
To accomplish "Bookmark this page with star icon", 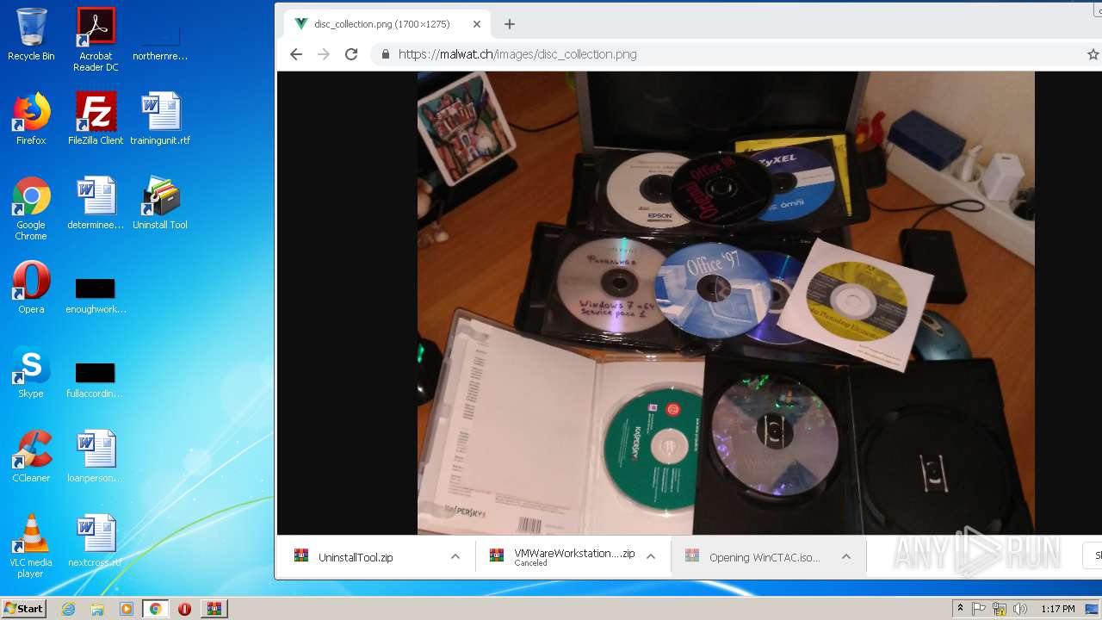I will tap(1093, 54).
